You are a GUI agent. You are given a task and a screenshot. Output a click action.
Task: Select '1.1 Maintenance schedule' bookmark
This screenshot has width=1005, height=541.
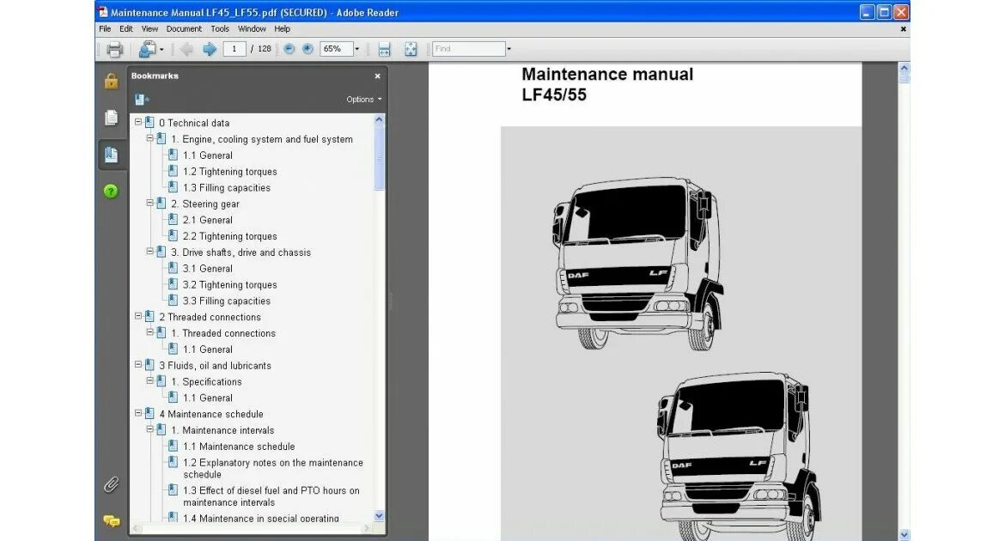[239, 447]
